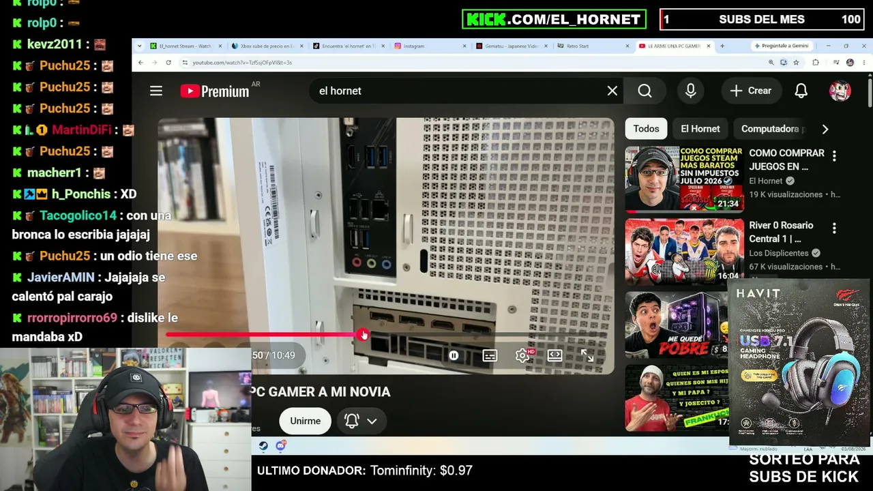Select the Computadora filter chip
The image size is (873, 491).
pos(770,129)
